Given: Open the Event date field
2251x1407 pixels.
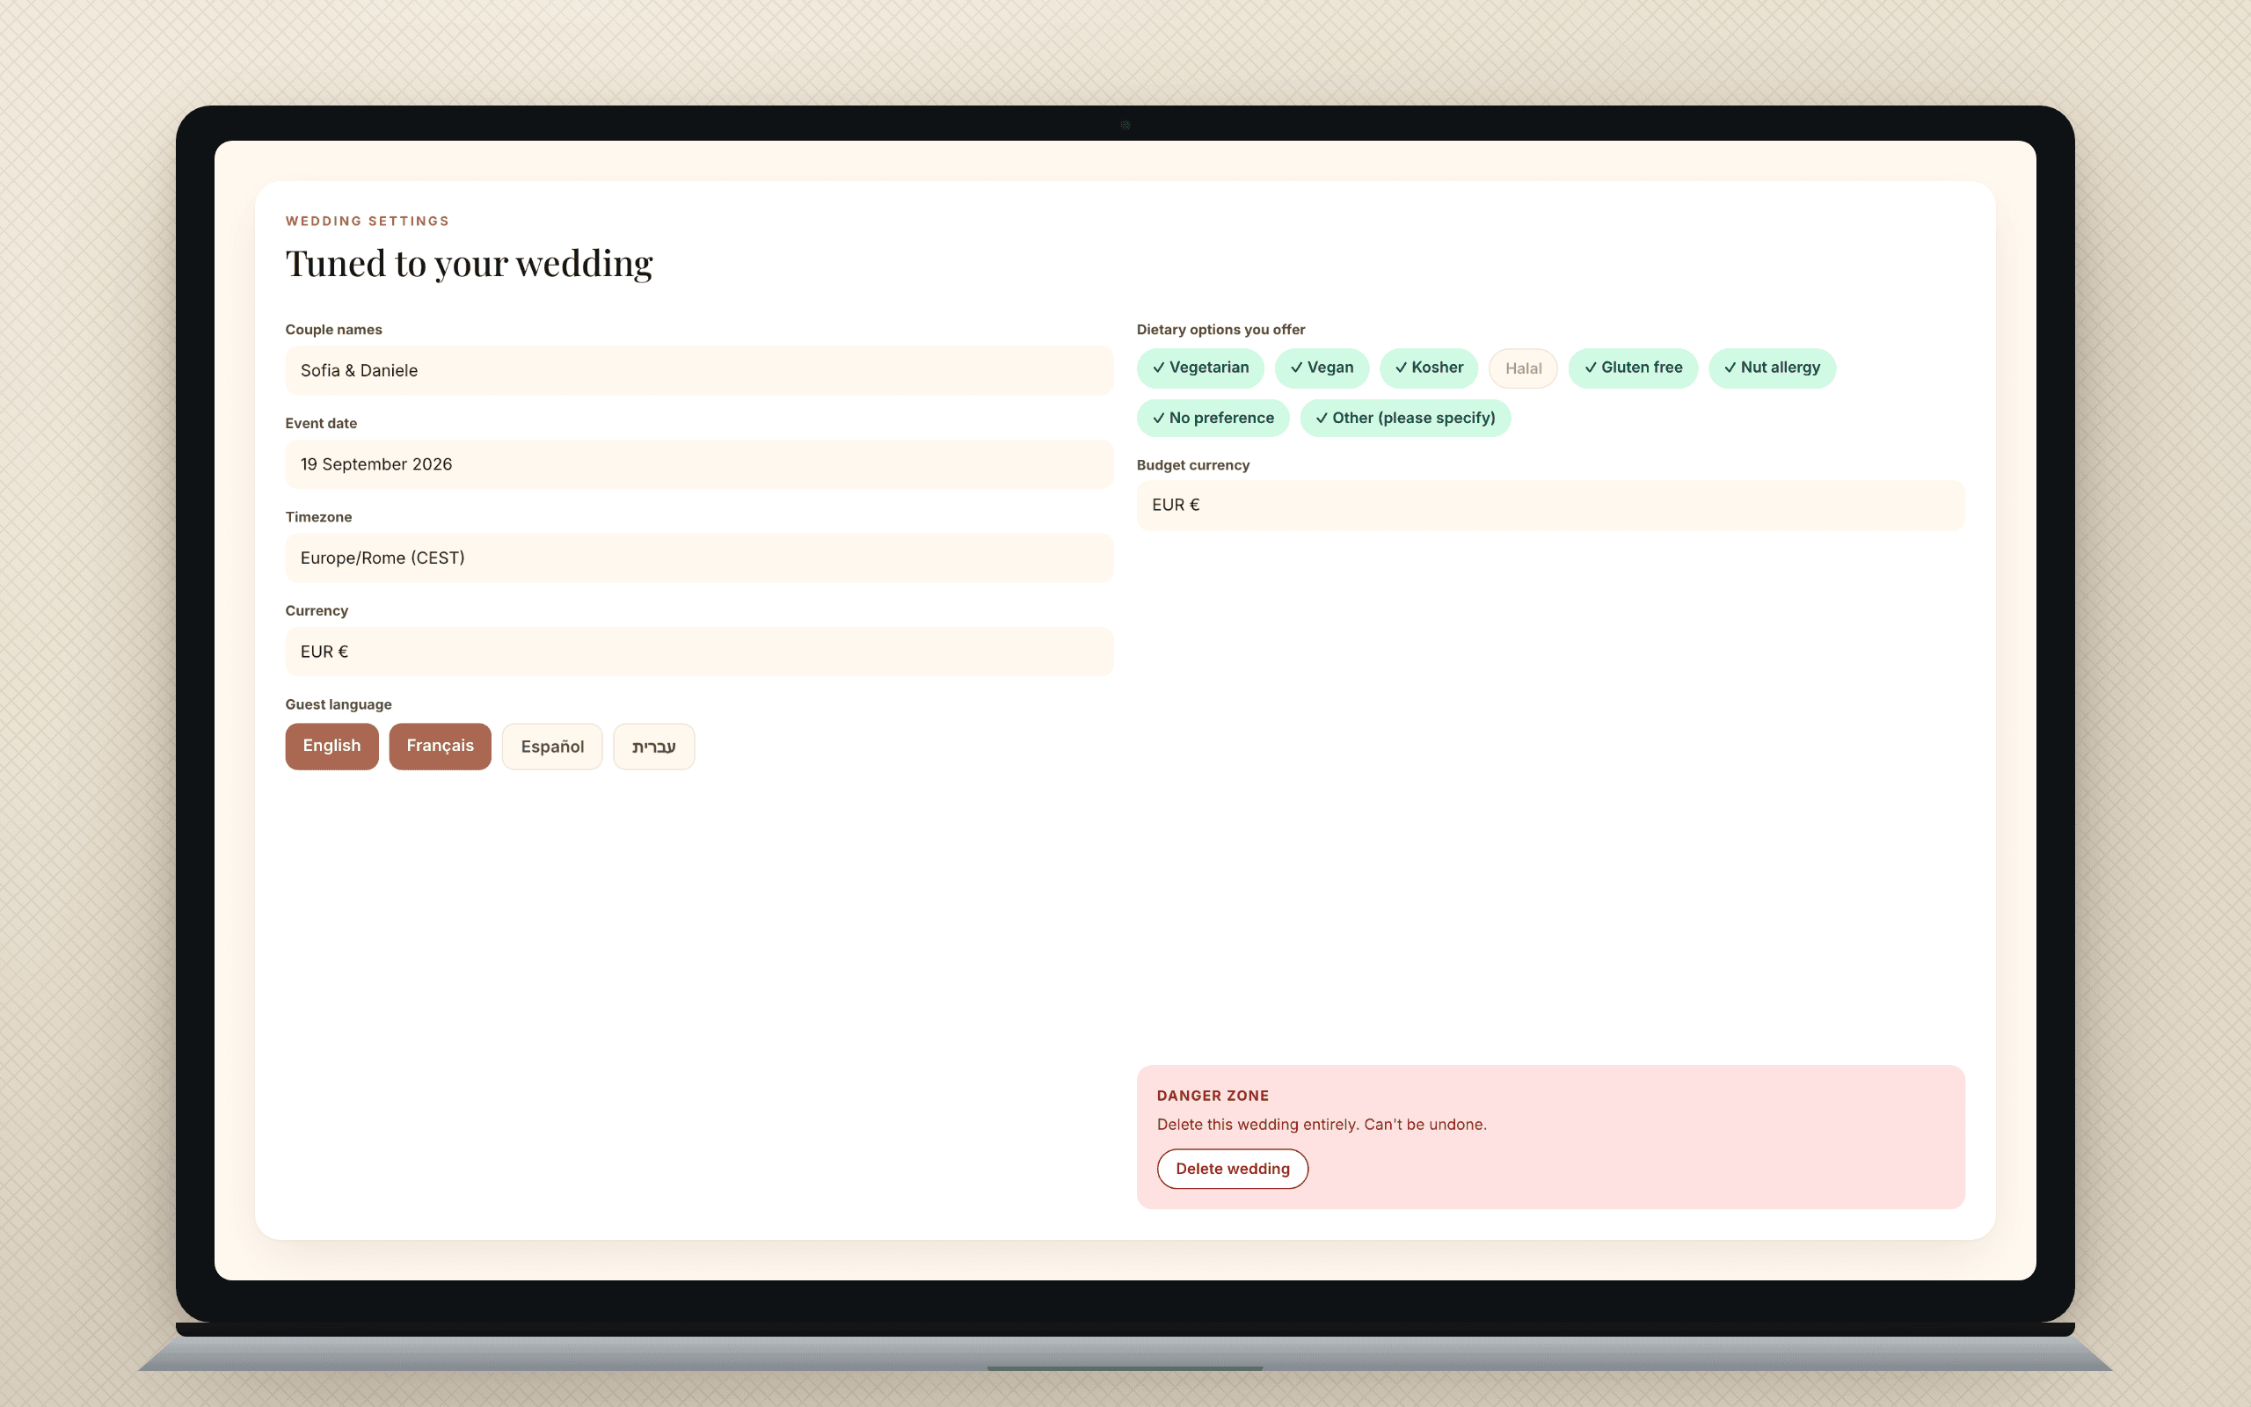Looking at the screenshot, I should tap(698, 464).
